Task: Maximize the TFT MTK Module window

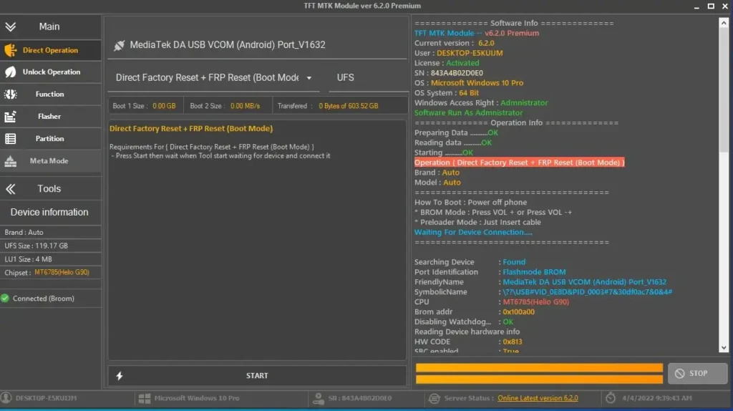Action: coord(711,6)
